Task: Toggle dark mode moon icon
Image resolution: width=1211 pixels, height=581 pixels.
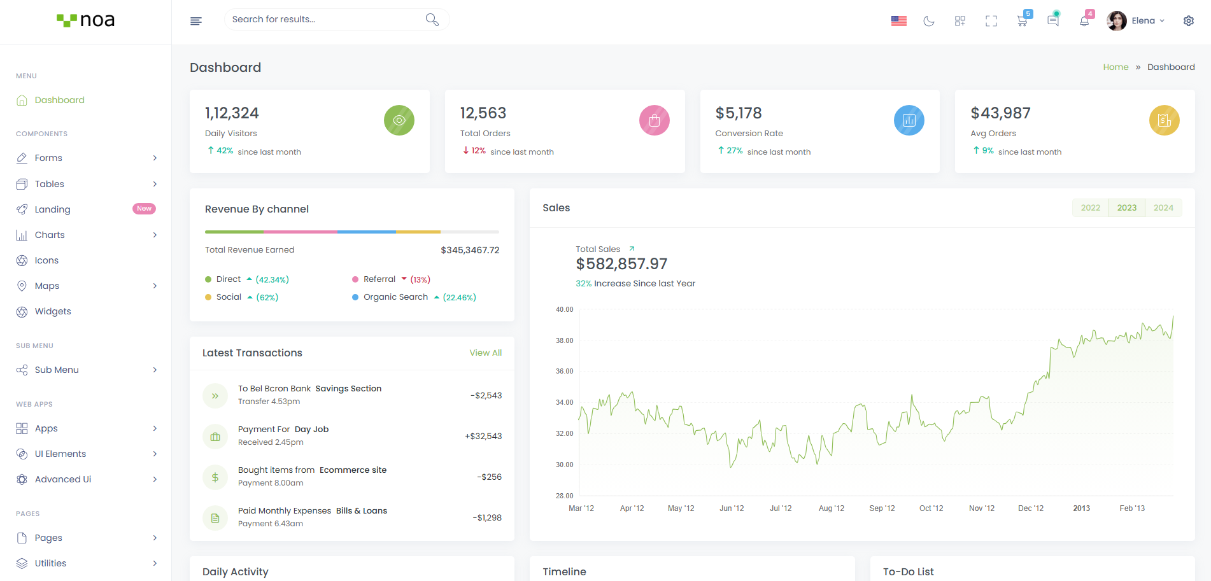Action: coord(929,21)
